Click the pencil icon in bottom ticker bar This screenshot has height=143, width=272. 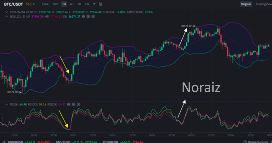(x=4, y=142)
